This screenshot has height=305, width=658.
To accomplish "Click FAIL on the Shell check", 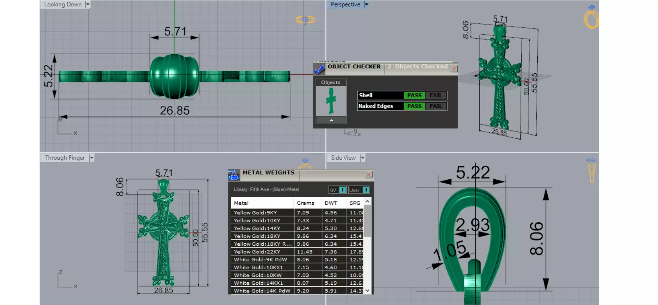I will pyautogui.click(x=435, y=95).
